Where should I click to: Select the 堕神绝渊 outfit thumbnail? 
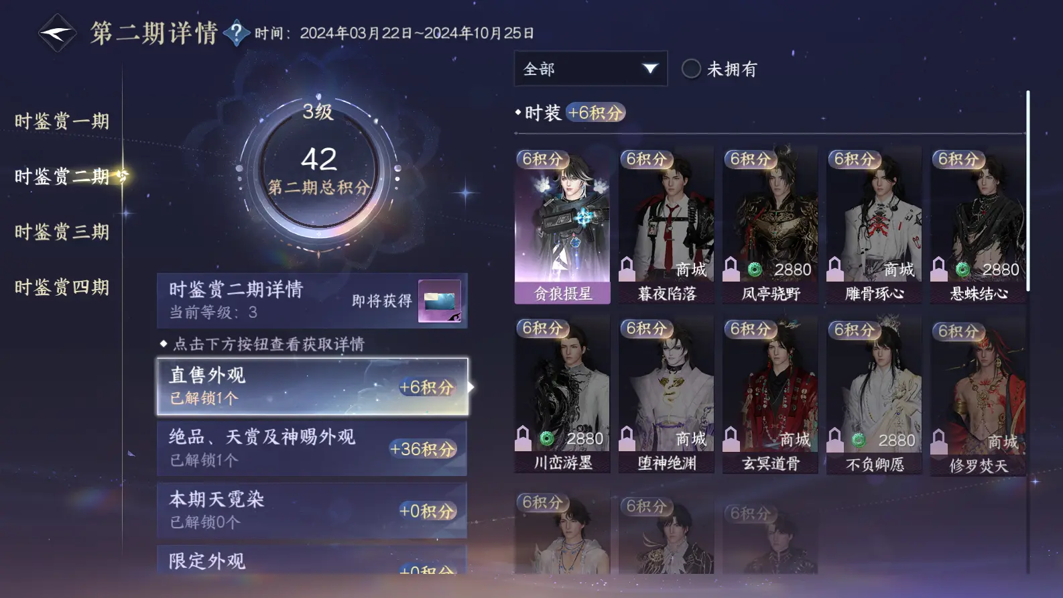(x=666, y=396)
